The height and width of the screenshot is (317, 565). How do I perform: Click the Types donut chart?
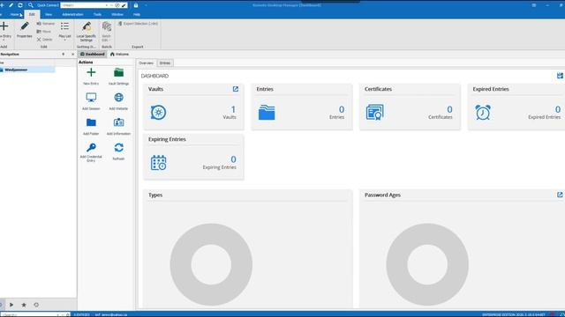pyautogui.click(x=211, y=264)
